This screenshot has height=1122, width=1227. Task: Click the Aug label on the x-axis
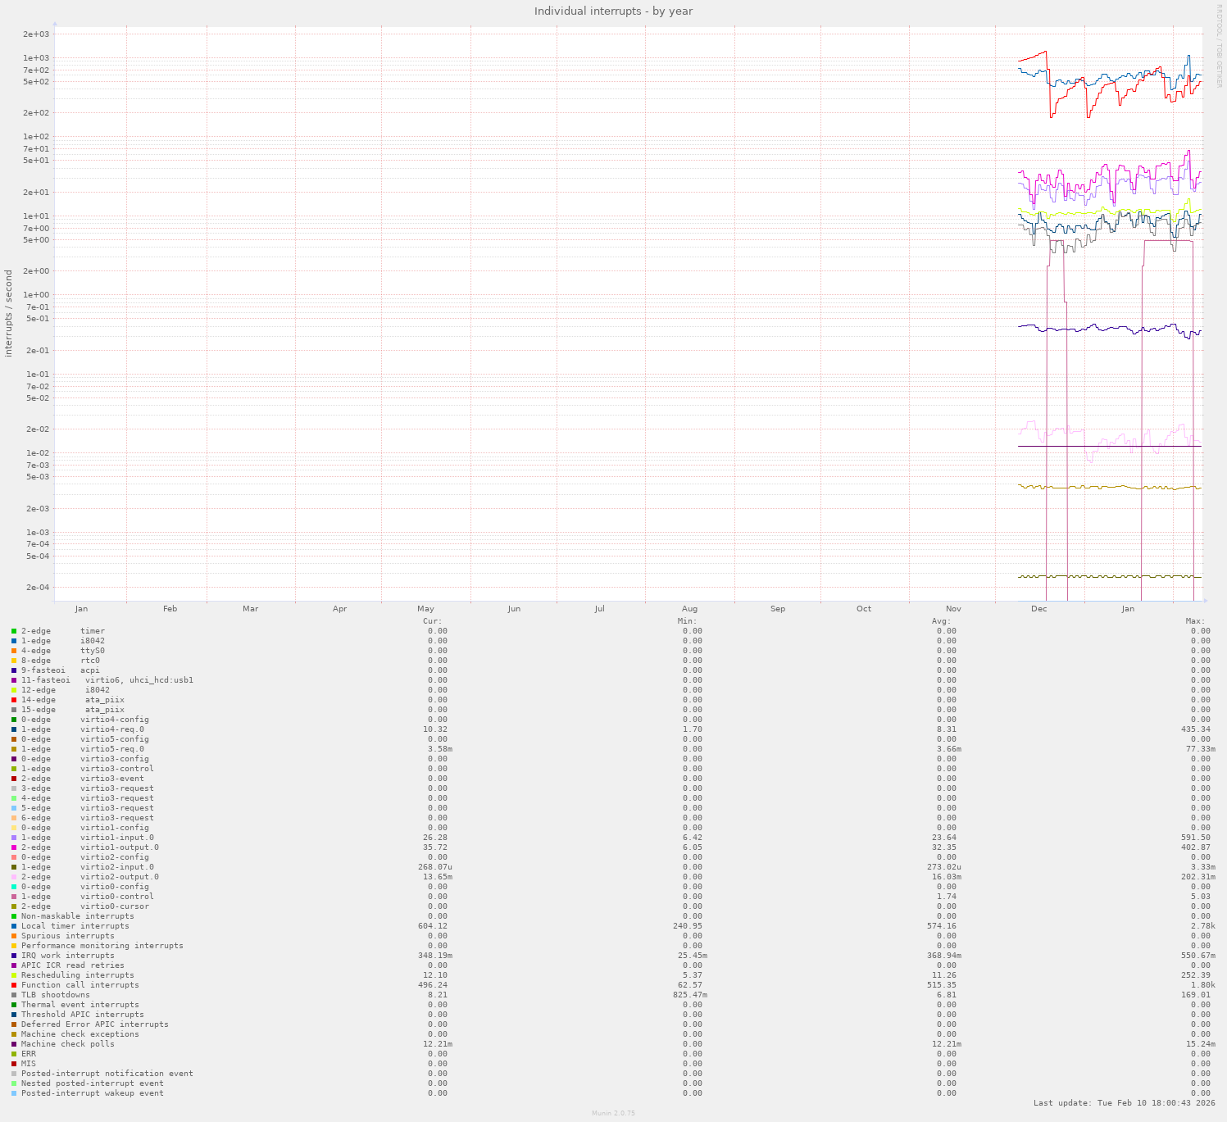[x=689, y=609]
